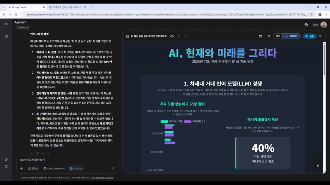Viewport: 330px width, 185px height.
Task: Open a new browser tab
Action: (91, 7)
